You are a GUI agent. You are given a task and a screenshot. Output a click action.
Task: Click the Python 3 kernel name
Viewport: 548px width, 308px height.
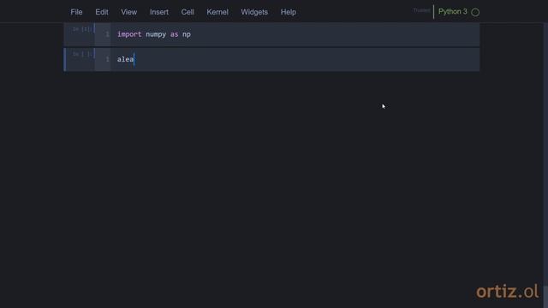(453, 11)
